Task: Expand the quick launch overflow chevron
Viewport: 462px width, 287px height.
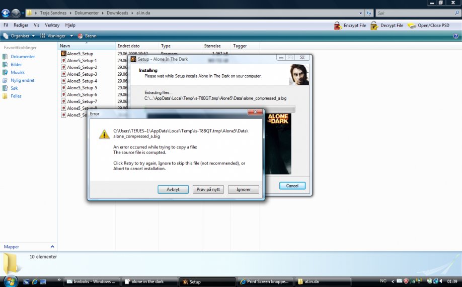Action: click(59, 279)
